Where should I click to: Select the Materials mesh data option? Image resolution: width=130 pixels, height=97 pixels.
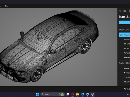pos(127,57)
